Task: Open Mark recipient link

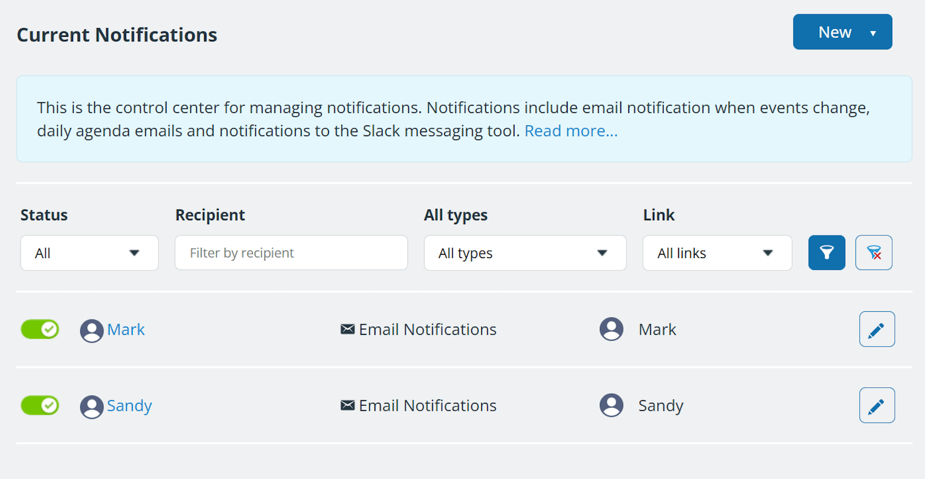Action: pos(126,329)
